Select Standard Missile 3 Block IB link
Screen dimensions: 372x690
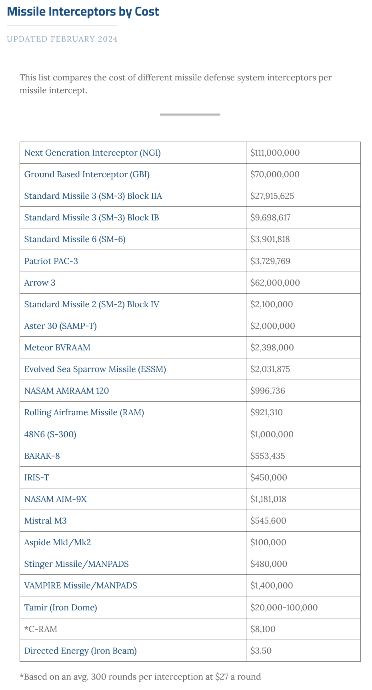click(x=92, y=218)
